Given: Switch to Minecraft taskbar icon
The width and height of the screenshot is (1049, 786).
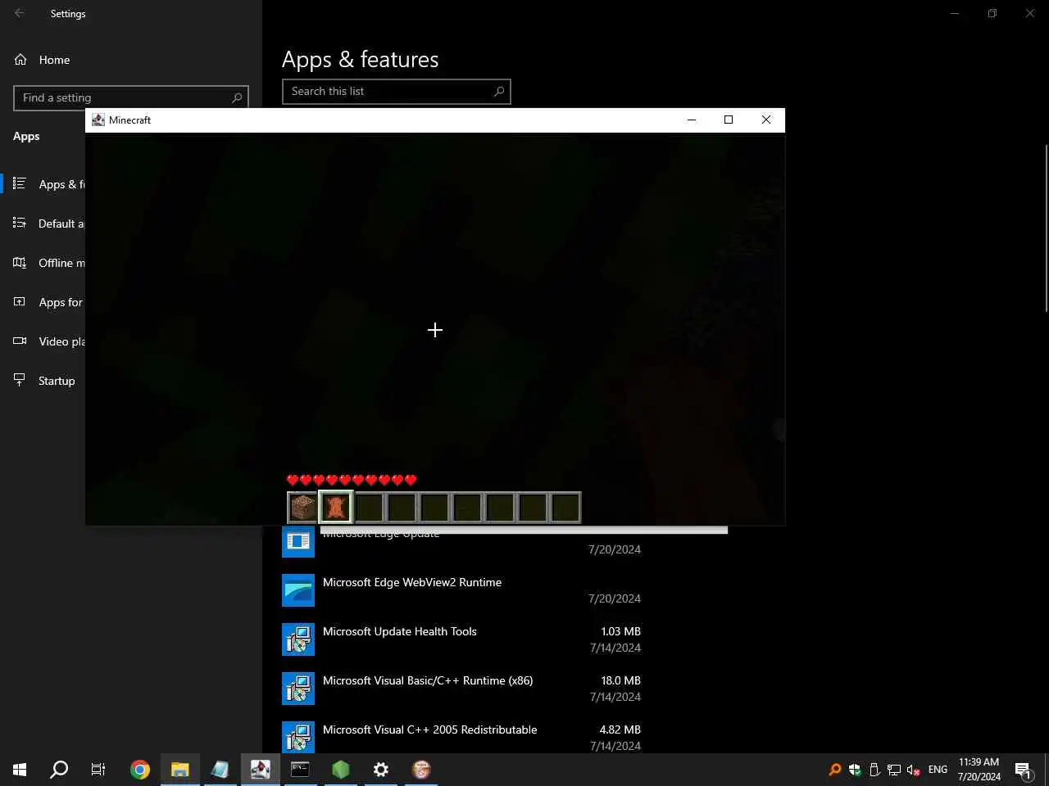Looking at the screenshot, I should click(261, 770).
